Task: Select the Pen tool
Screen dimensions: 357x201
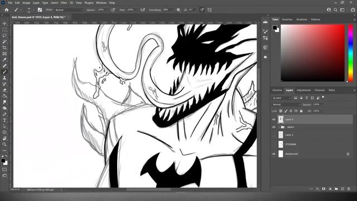Action: 4,114
